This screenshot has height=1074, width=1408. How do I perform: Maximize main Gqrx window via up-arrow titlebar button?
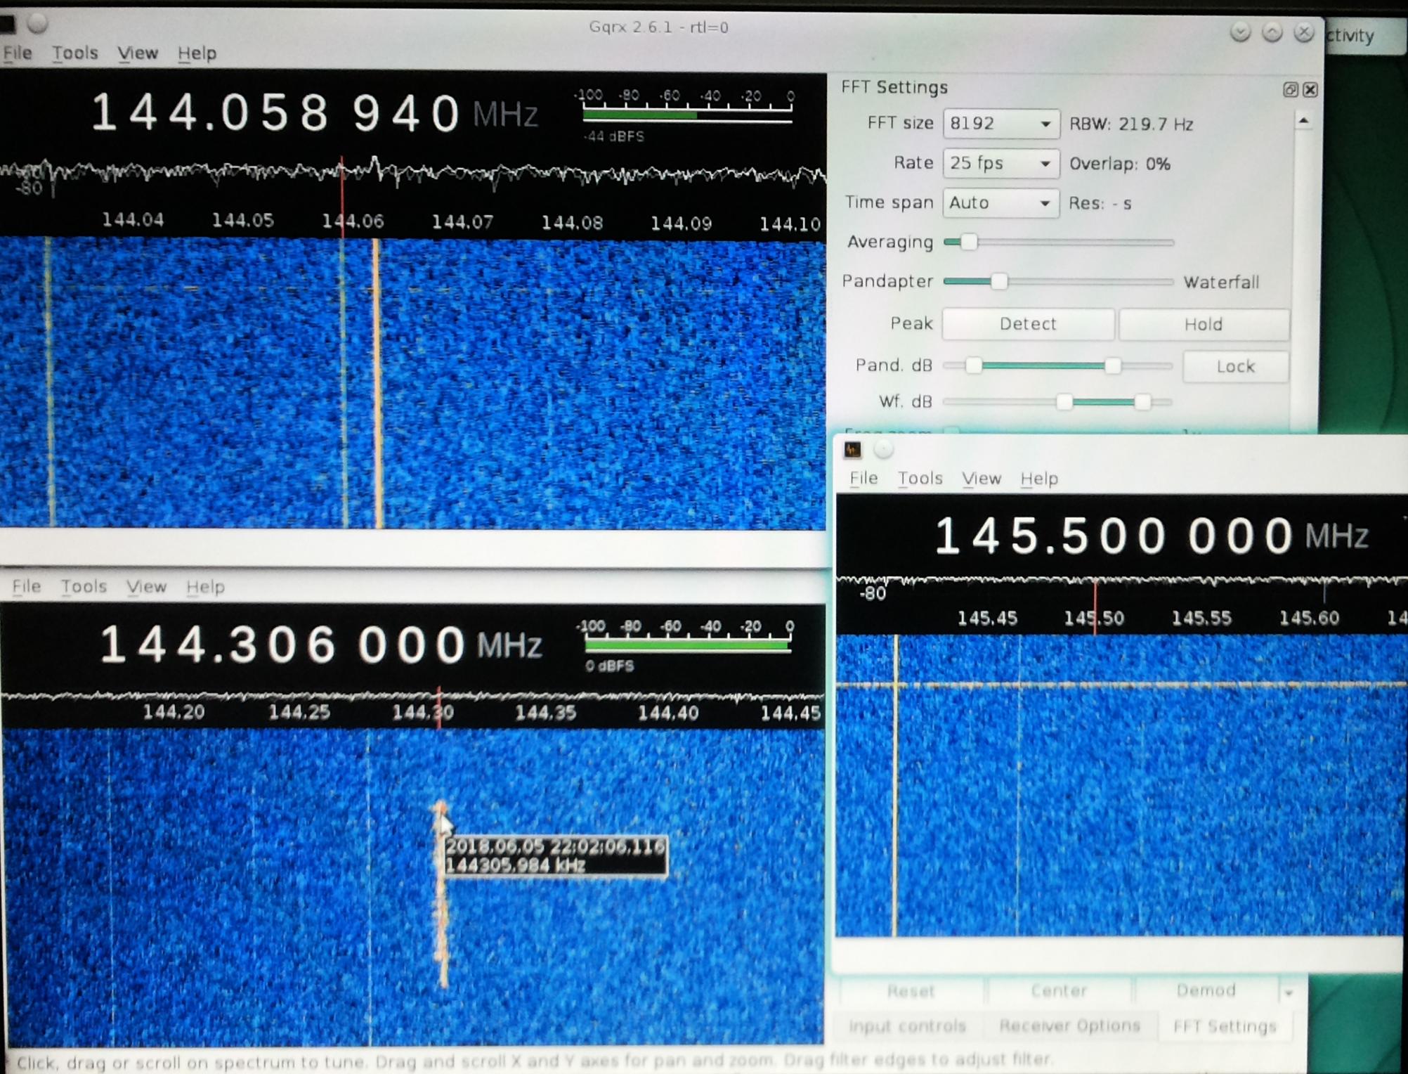(1272, 32)
